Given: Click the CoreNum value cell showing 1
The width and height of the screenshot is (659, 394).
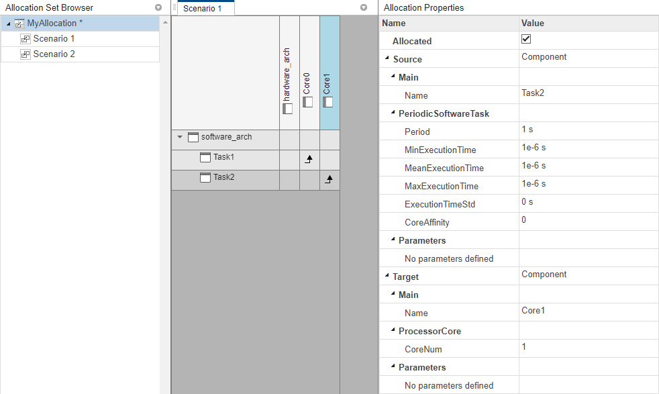Looking at the screenshot, I should [x=523, y=348].
